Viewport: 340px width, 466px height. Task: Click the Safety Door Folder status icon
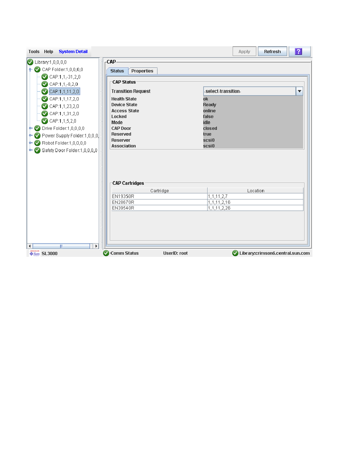point(38,150)
